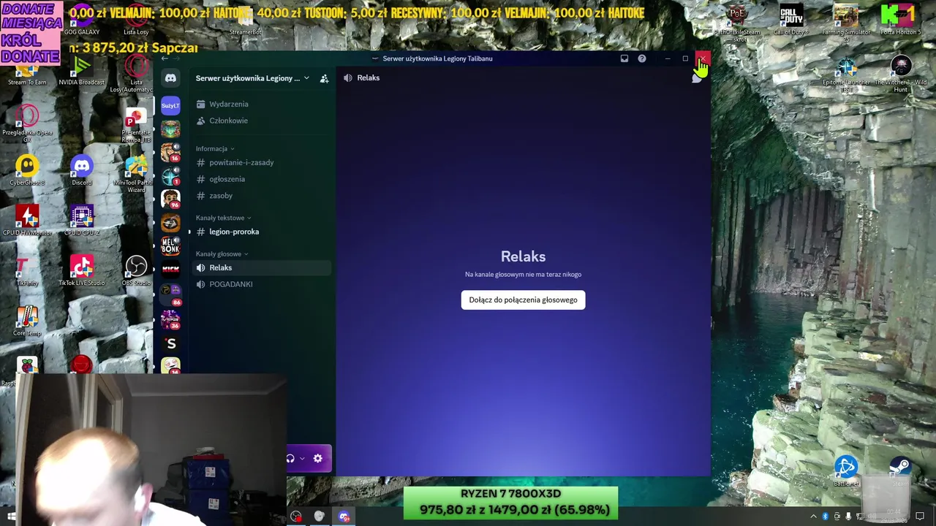Open server icon showing badge 96
Screen dimensions: 936x526
[x=170, y=199]
